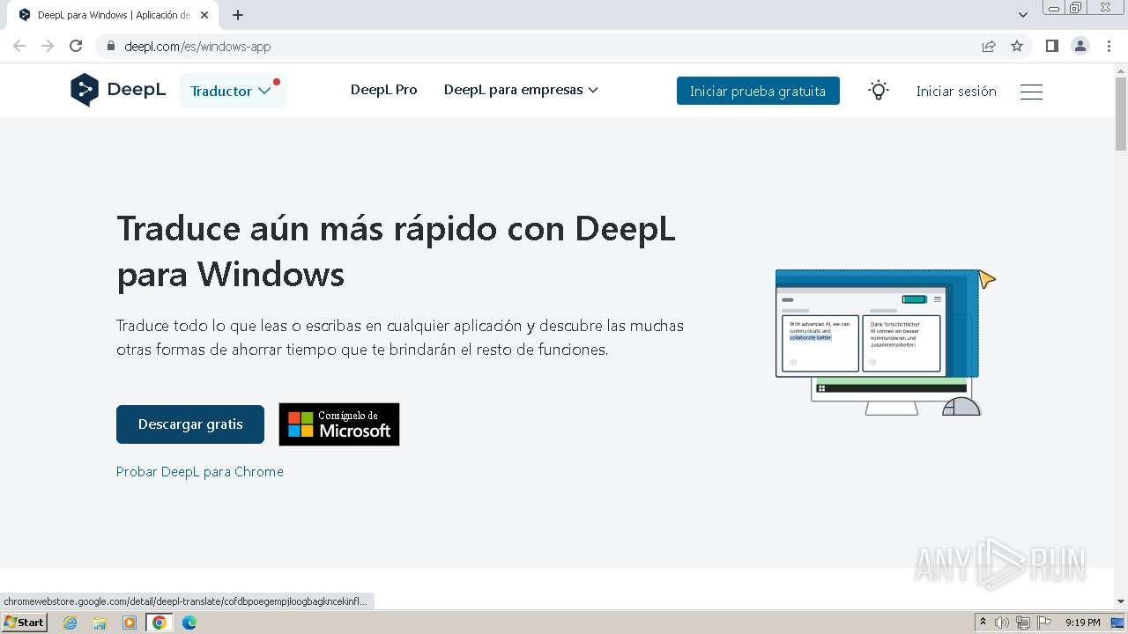Viewport: 1128px width, 634px height.
Task: Click Consíguelo de Microsoft badge
Action: pyautogui.click(x=339, y=424)
